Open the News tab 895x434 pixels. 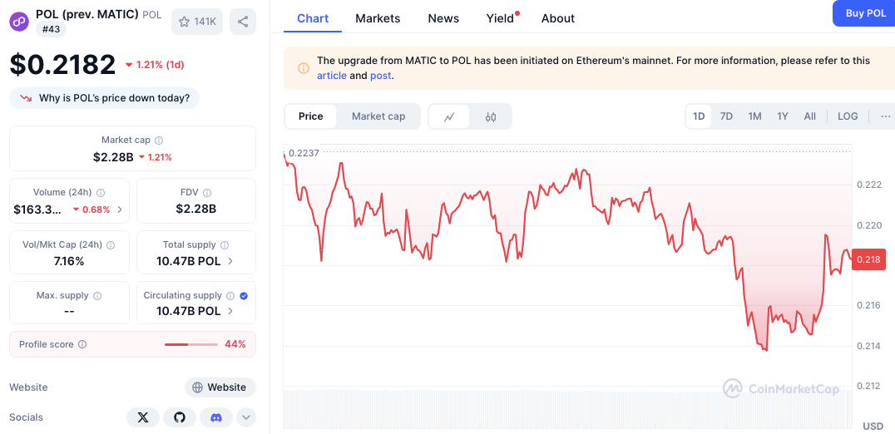point(443,18)
